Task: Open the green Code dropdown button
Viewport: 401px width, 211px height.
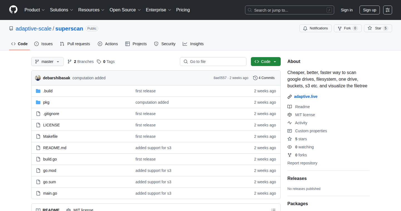Action: point(266,62)
